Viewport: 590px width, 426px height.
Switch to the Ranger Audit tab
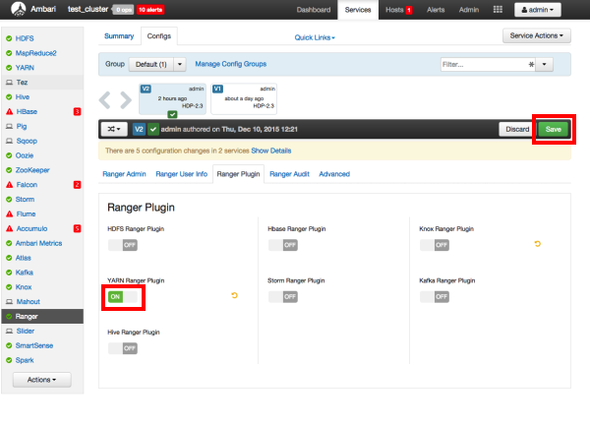coord(289,174)
